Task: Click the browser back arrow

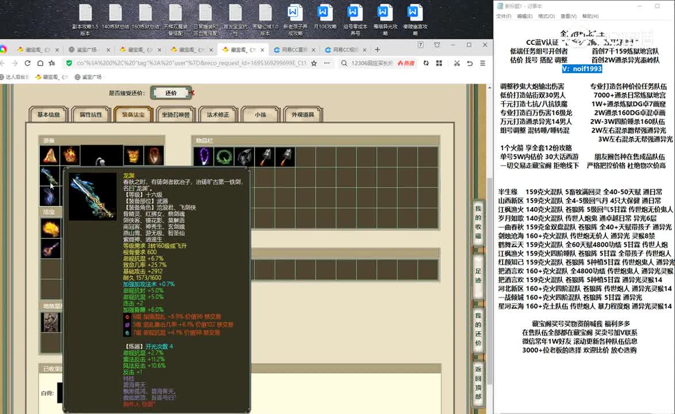Action: pyautogui.click(x=2, y=63)
